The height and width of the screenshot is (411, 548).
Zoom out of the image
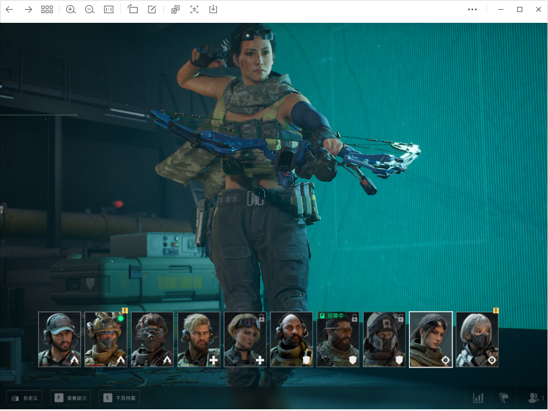(x=90, y=10)
